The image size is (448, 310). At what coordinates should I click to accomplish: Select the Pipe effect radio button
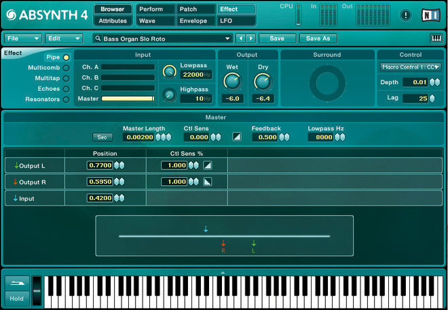point(66,58)
